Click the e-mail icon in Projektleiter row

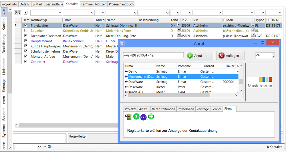pyautogui.click(x=253, y=25)
